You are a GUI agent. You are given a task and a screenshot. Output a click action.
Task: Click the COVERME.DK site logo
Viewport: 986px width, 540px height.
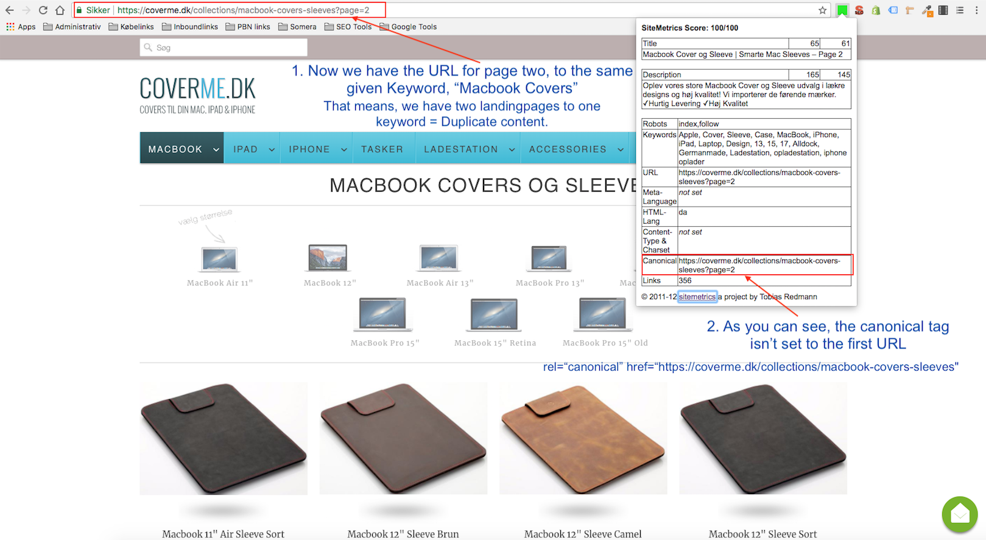197,96
